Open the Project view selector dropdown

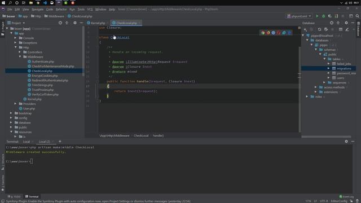point(16,23)
